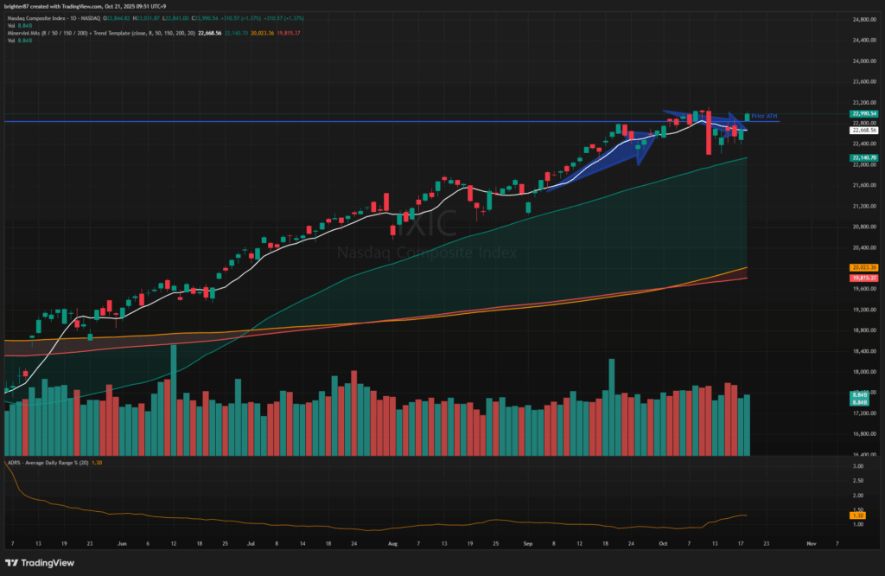This screenshot has width=885, height=576.
Task: Click the orange 1.30 ADR value label
Action: tap(859, 515)
